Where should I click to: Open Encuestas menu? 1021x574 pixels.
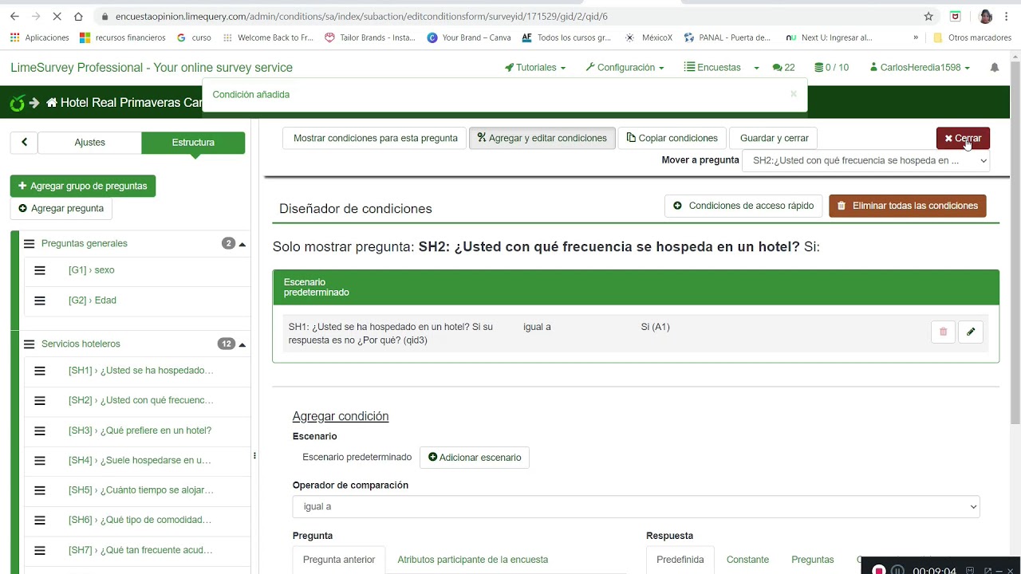click(x=712, y=68)
